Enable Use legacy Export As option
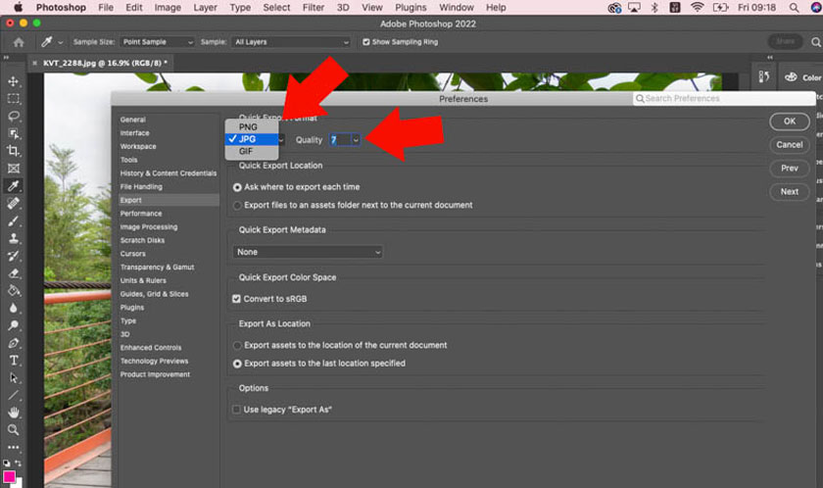Screen dimensions: 823x488 coord(236,410)
